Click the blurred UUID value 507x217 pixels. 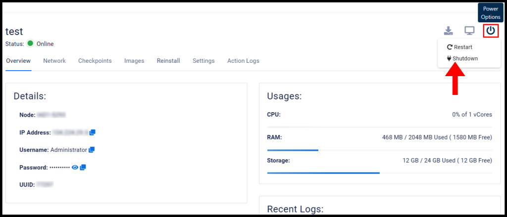44,185
